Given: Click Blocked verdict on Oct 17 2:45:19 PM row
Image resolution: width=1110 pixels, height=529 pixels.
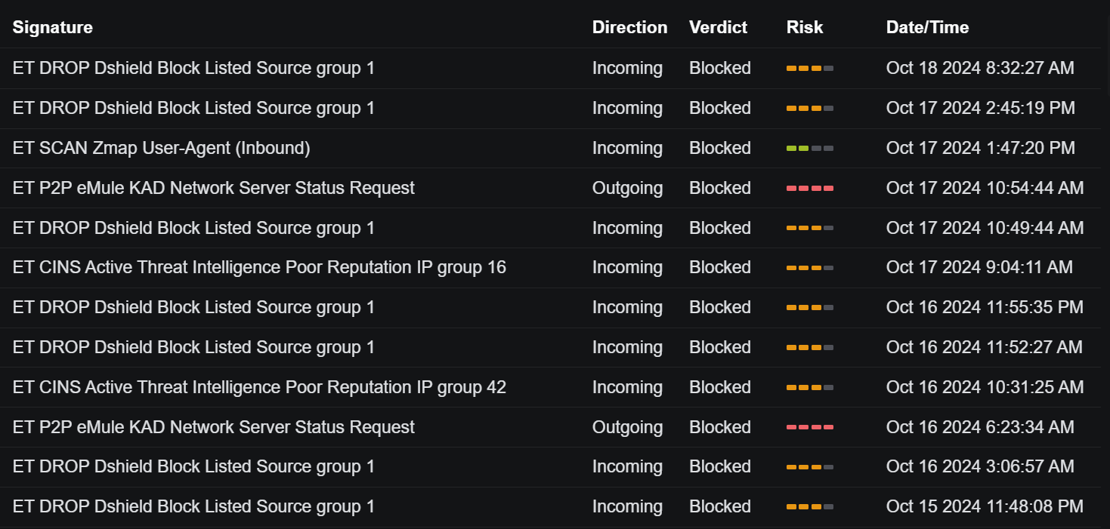Looking at the screenshot, I should [719, 109].
